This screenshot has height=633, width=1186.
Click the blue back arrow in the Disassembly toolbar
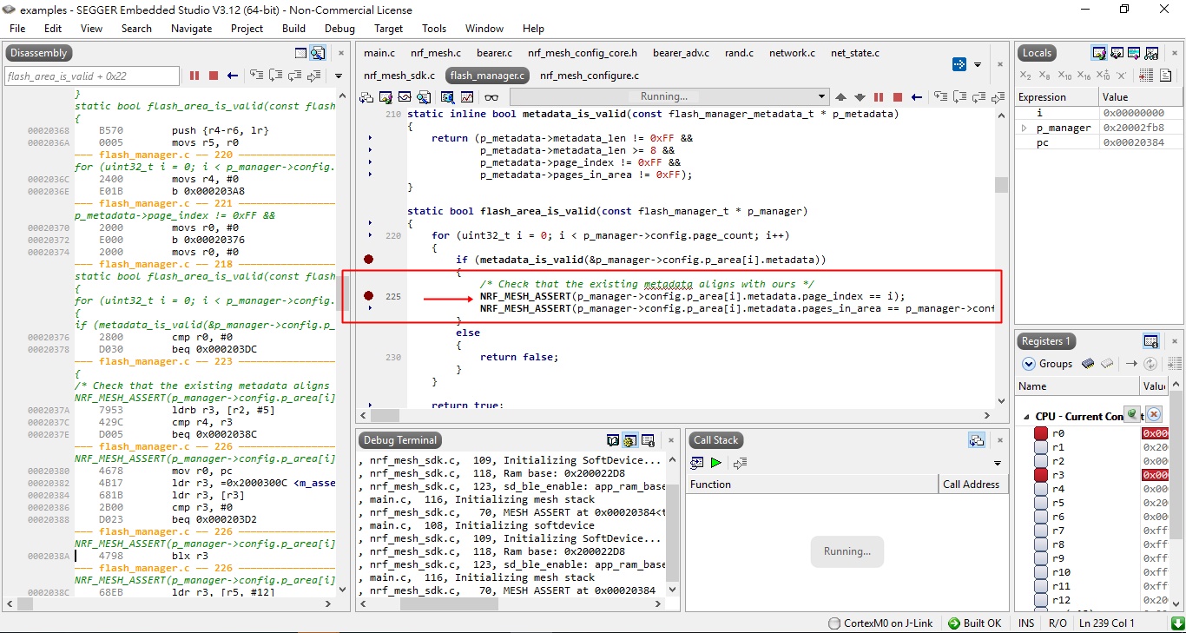coord(233,76)
